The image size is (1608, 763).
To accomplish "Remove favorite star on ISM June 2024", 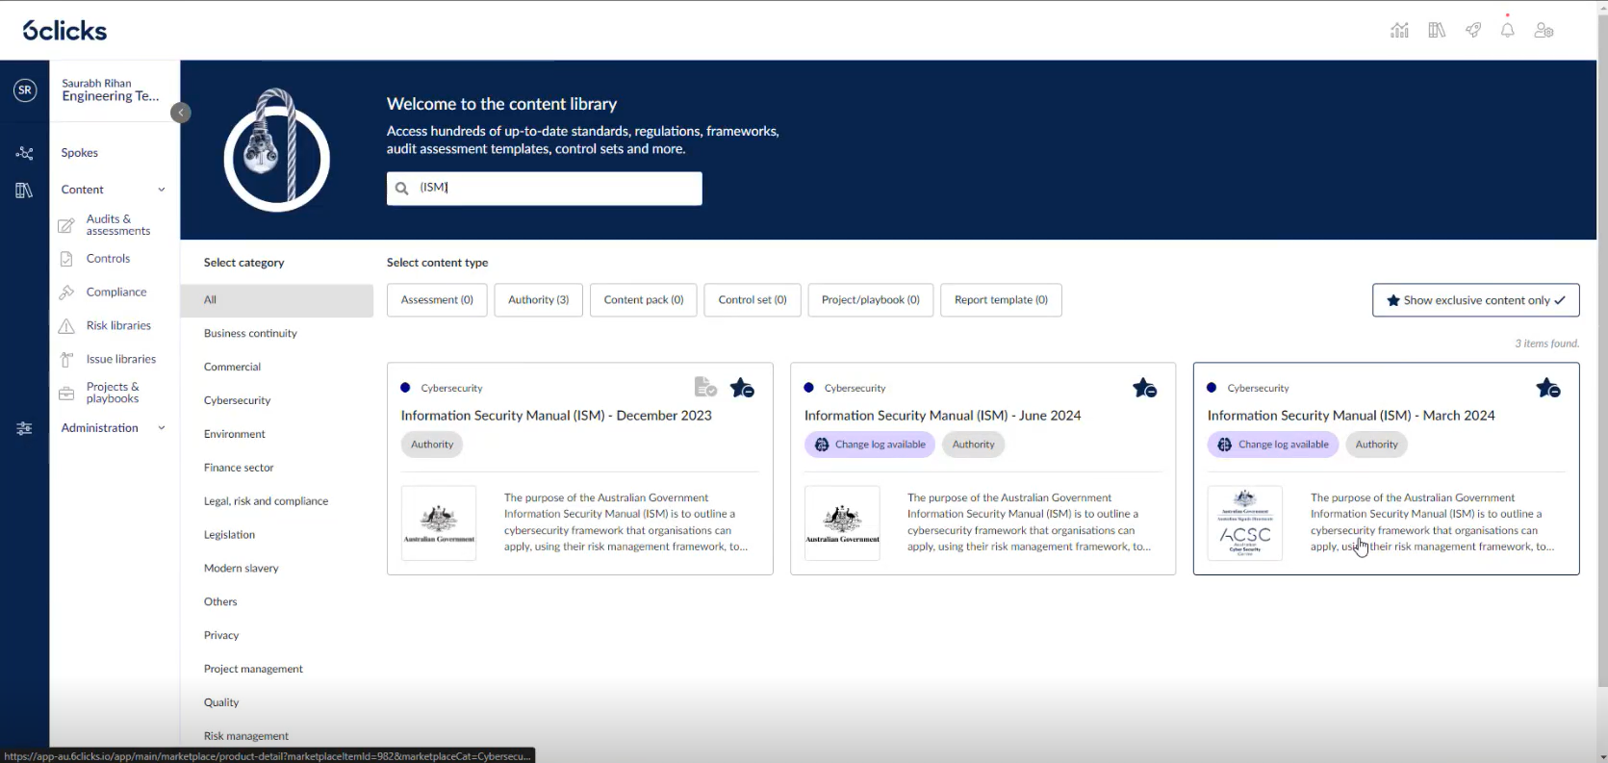I will coord(1144,388).
